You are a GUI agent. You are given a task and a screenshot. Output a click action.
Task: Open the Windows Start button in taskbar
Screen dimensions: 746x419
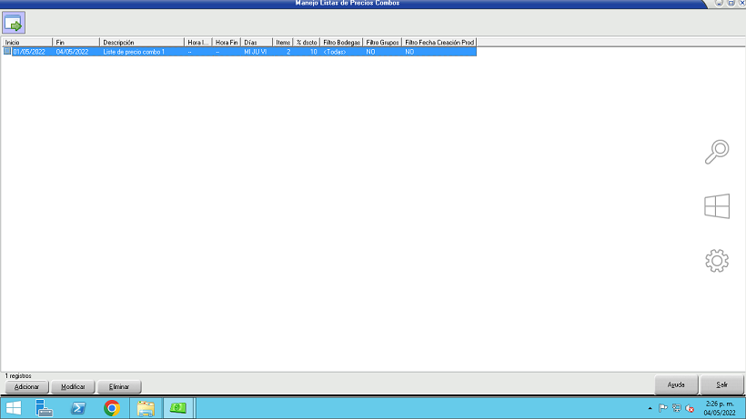pos(14,408)
